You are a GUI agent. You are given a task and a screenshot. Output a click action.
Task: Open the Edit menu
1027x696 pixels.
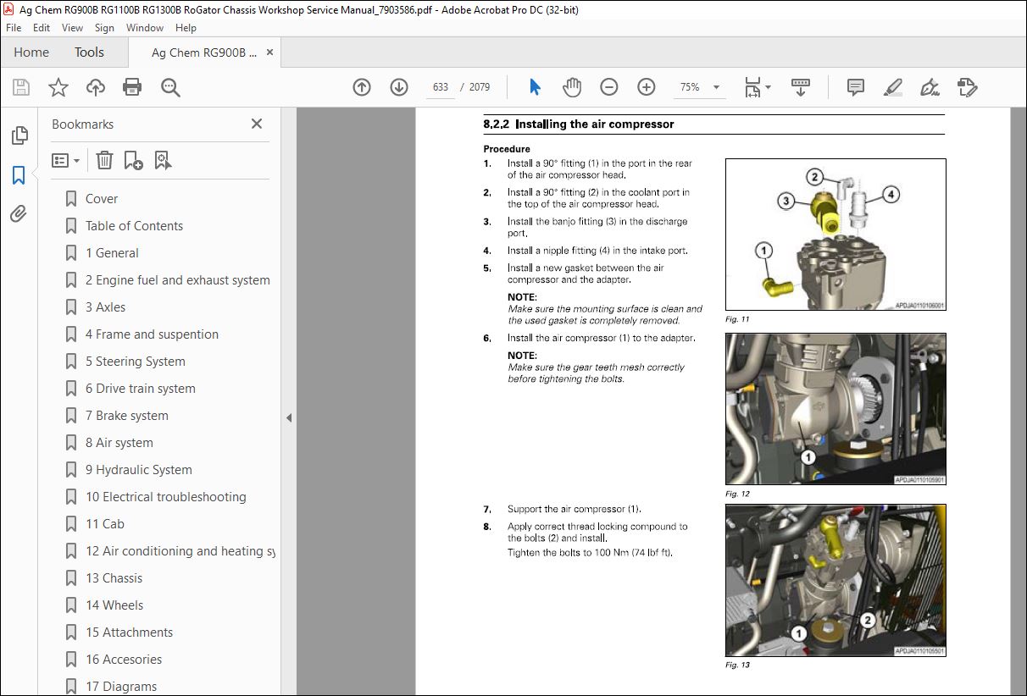click(42, 28)
